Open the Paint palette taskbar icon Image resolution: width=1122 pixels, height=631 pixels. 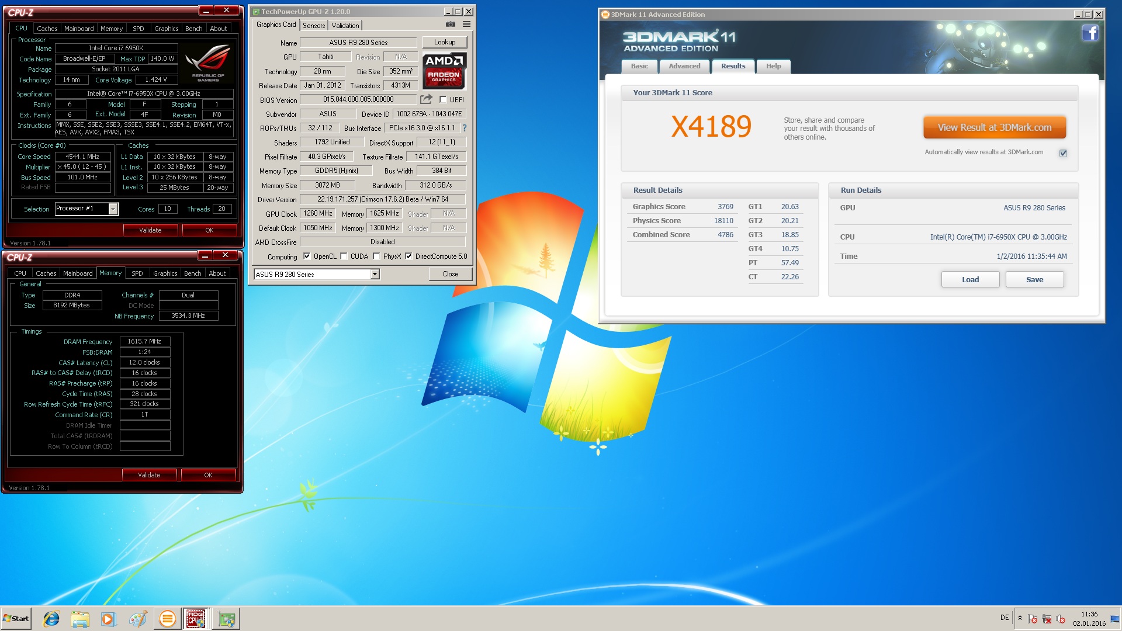pos(138,619)
